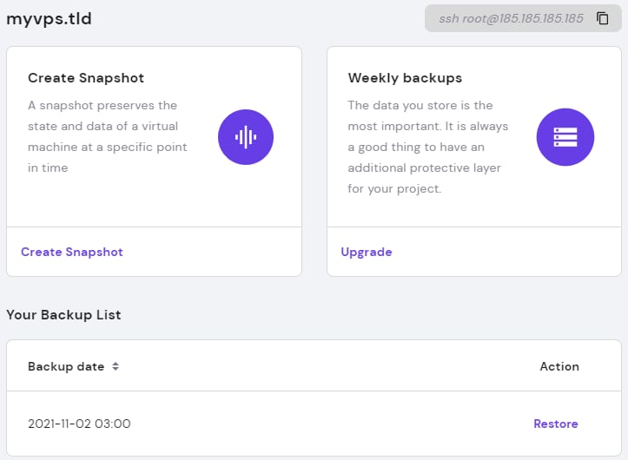Restore the 2021-11-02 03:00 backup
Image resolution: width=628 pixels, height=460 pixels.
click(555, 424)
